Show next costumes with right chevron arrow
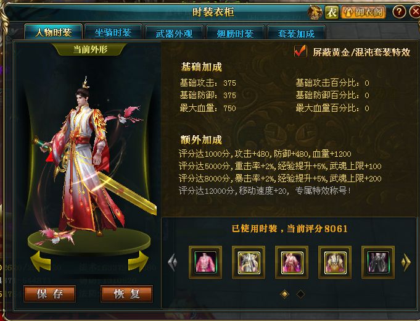 [406, 262]
